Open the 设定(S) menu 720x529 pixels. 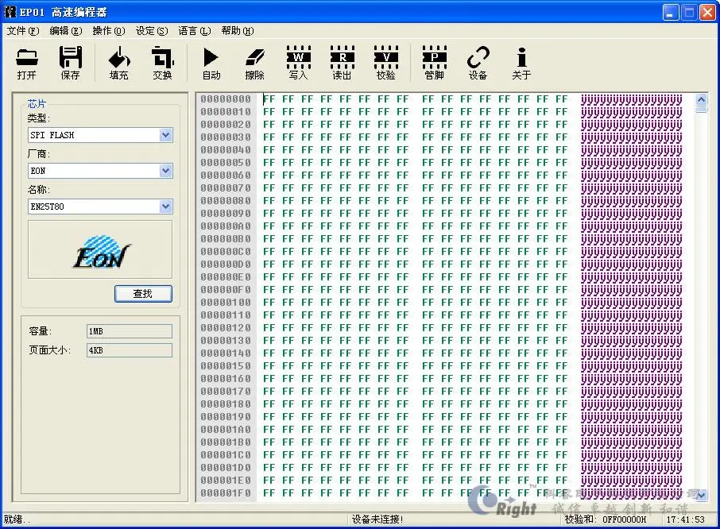click(152, 31)
